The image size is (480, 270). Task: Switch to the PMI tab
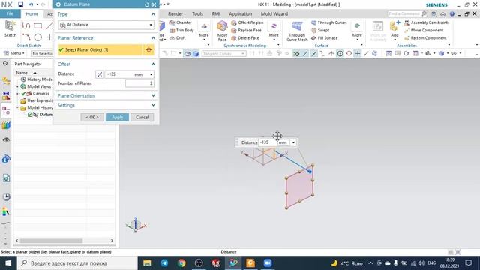point(216,13)
